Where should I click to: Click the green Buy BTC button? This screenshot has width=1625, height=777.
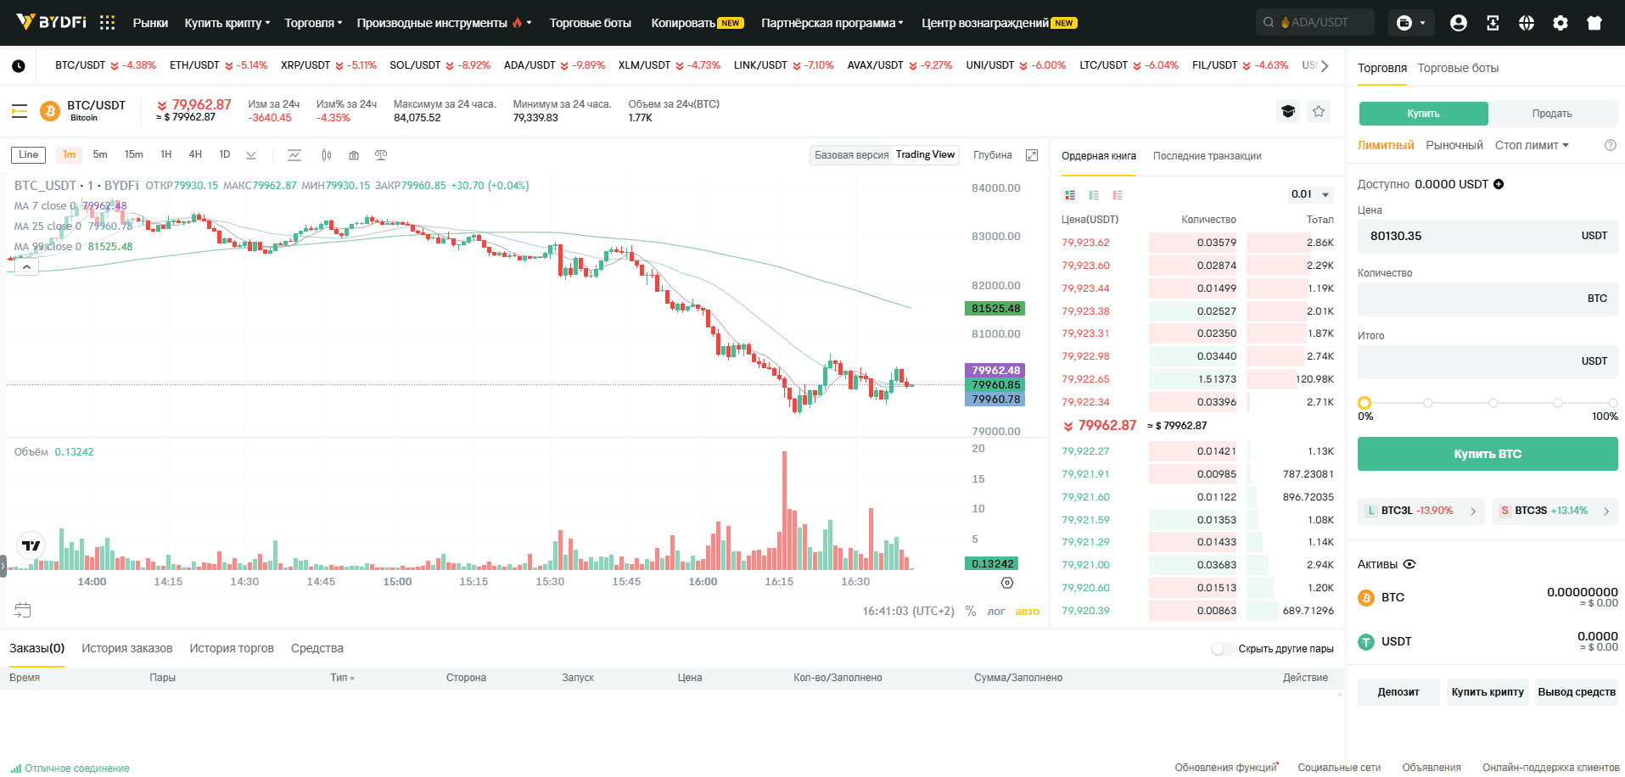coord(1488,454)
